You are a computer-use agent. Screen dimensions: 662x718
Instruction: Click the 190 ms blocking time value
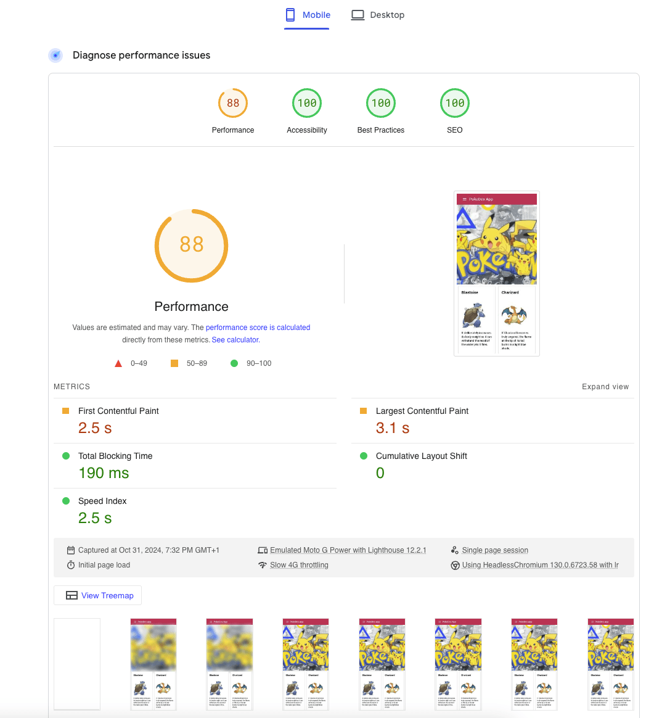tap(104, 472)
